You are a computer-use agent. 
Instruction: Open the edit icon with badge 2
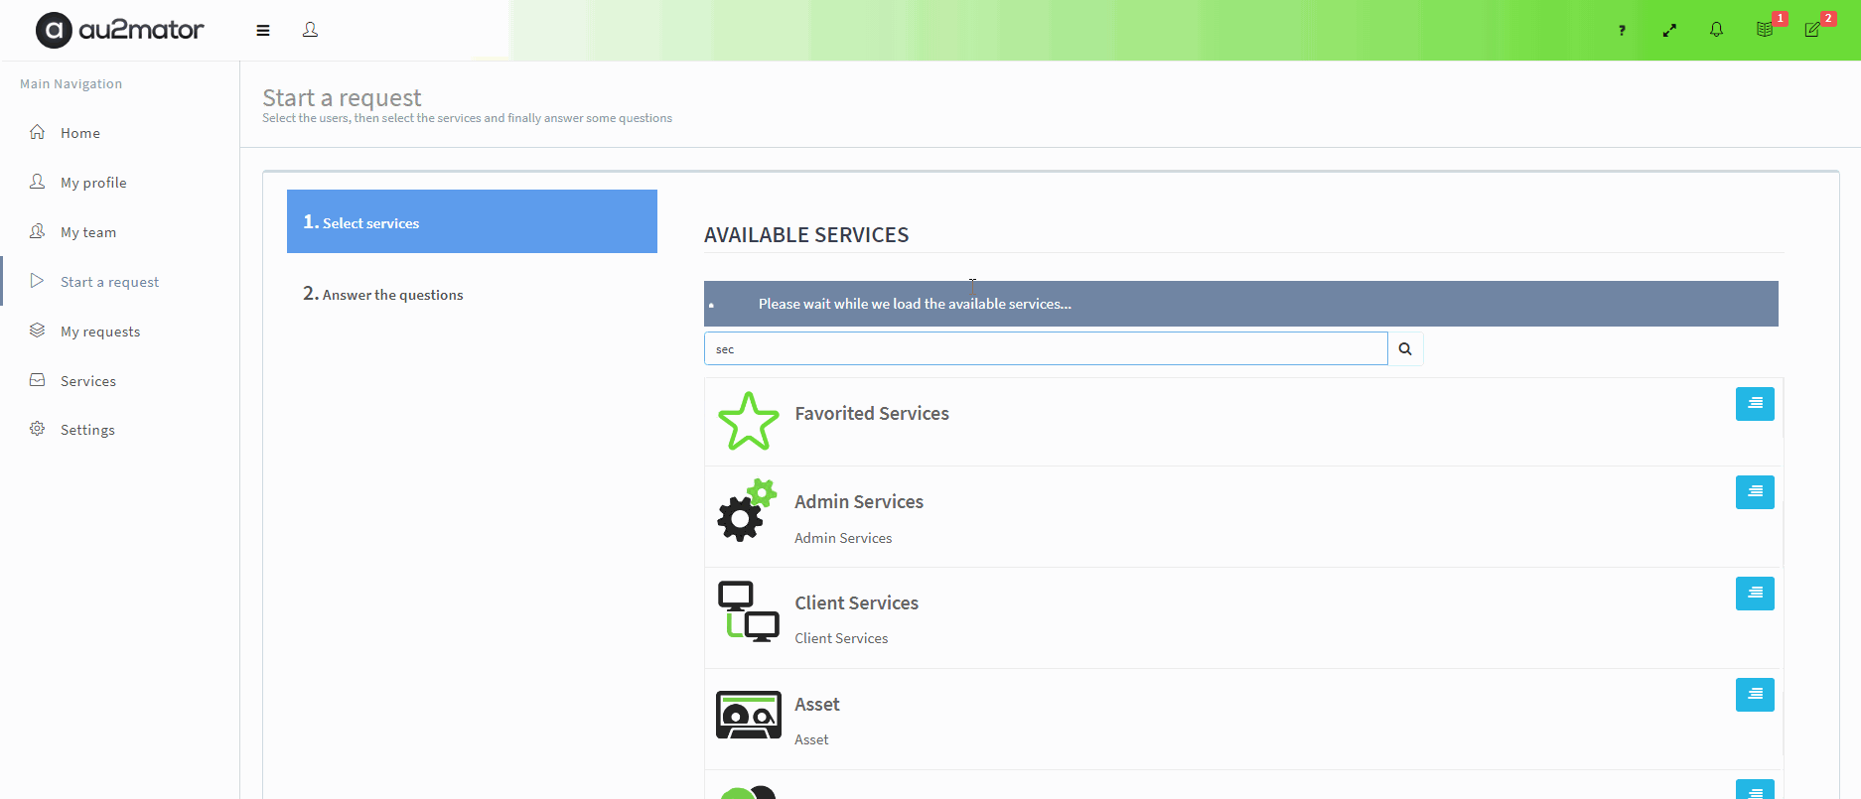[x=1812, y=30]
